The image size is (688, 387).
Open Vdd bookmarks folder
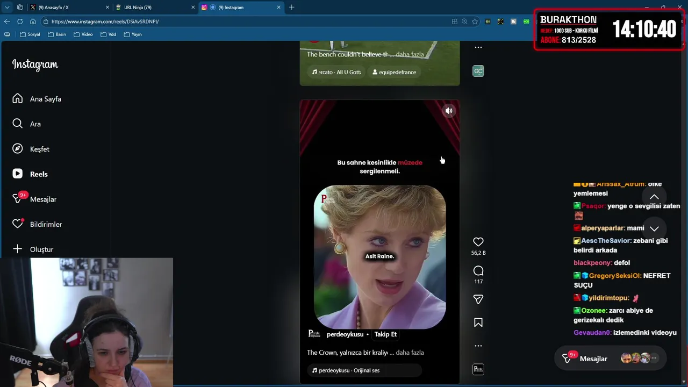(108, 34)
